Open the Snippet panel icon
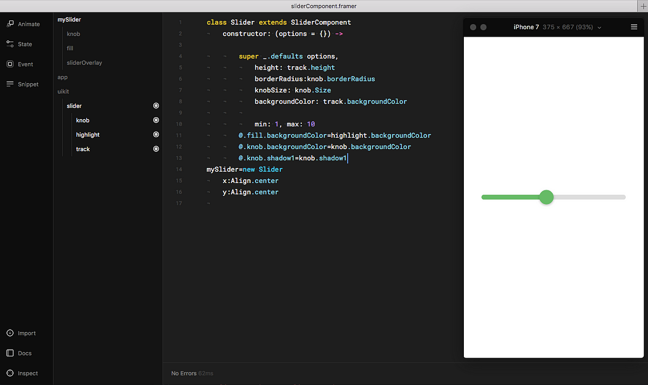This screenshot has height=385, width=648. click(x=10, y=84)
